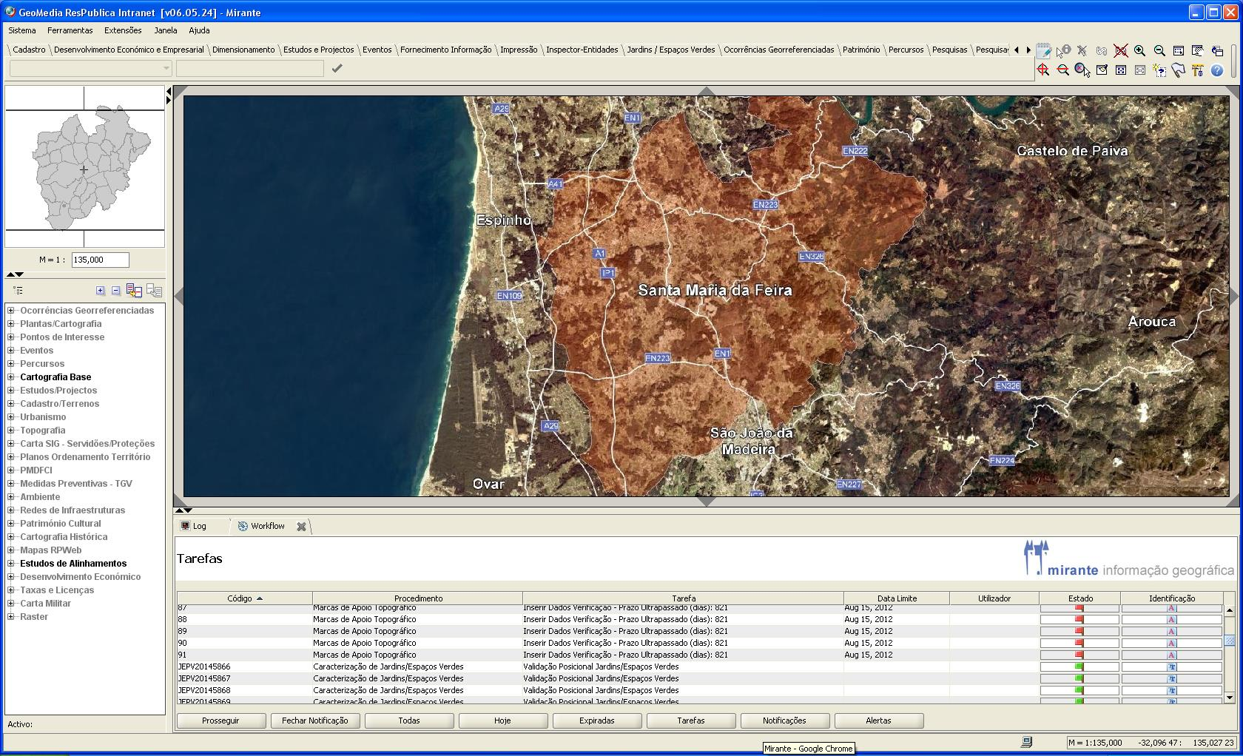This screenshot has height=756, width=1243.
Task: Expand Estudos de Alinhamentos tree node
Action: pos(11,564)
